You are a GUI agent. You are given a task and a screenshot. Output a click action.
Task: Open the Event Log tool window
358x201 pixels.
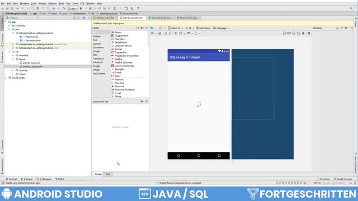323,179
